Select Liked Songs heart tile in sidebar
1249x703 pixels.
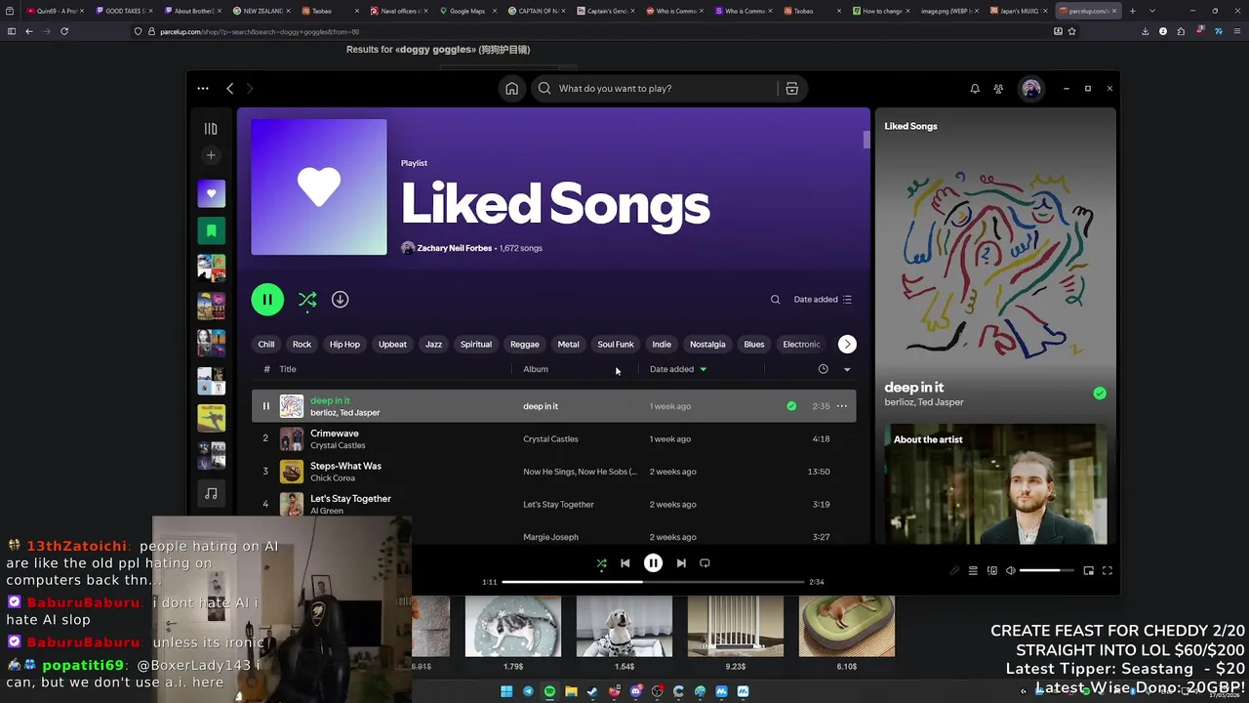point(211,193)
